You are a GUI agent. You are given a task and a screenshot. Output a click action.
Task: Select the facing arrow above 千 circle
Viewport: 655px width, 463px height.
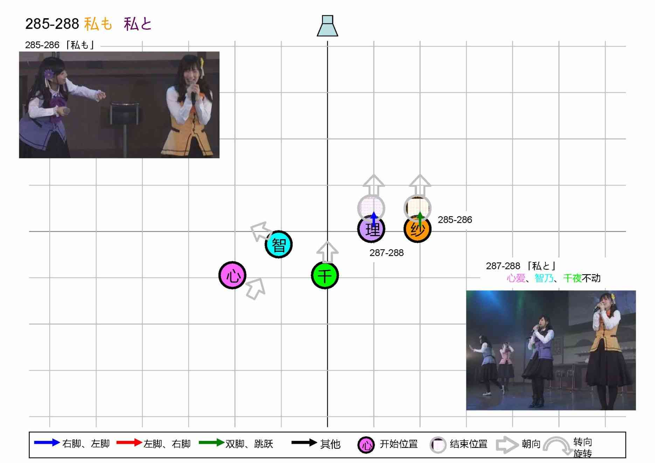327,252
